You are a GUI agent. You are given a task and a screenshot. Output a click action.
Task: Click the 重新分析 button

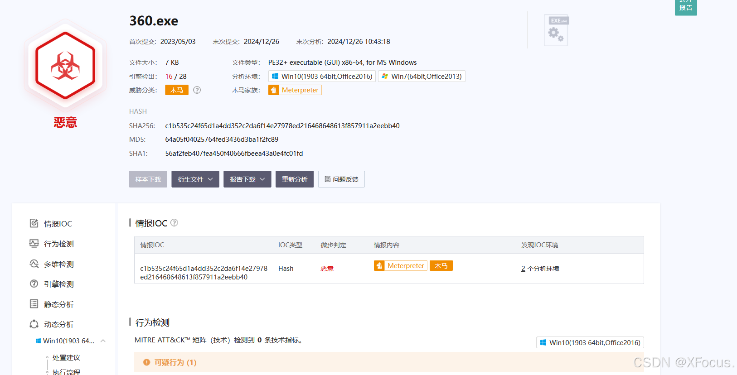point(295,179)
